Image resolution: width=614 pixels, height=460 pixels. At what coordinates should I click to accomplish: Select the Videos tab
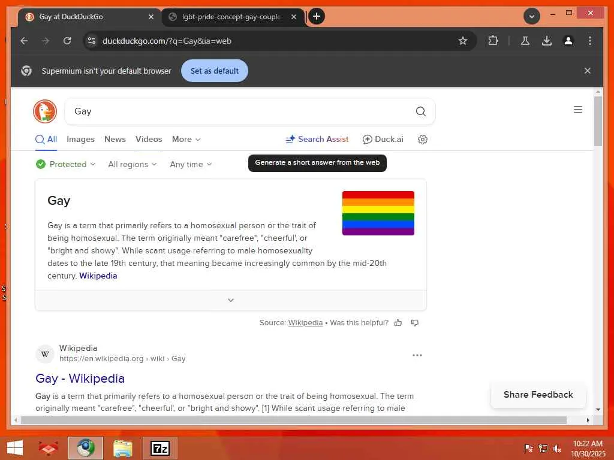[149, 139]
